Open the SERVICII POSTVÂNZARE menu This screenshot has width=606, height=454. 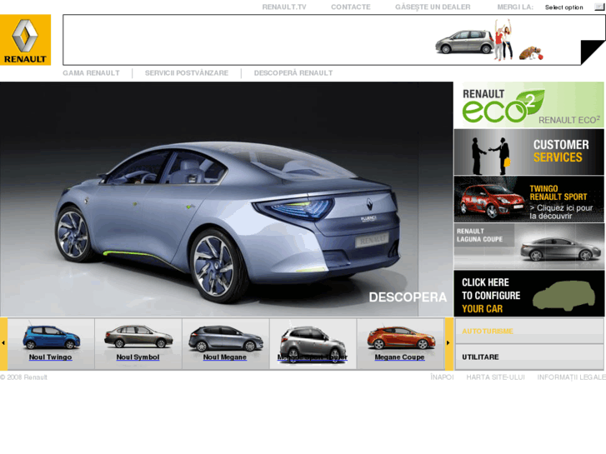187,73
